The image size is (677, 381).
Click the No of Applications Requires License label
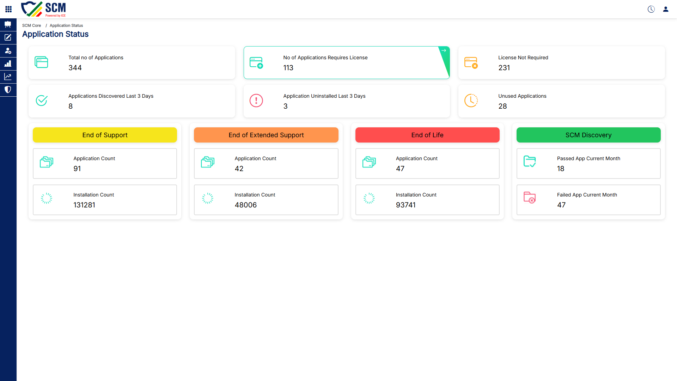point(325,58)
